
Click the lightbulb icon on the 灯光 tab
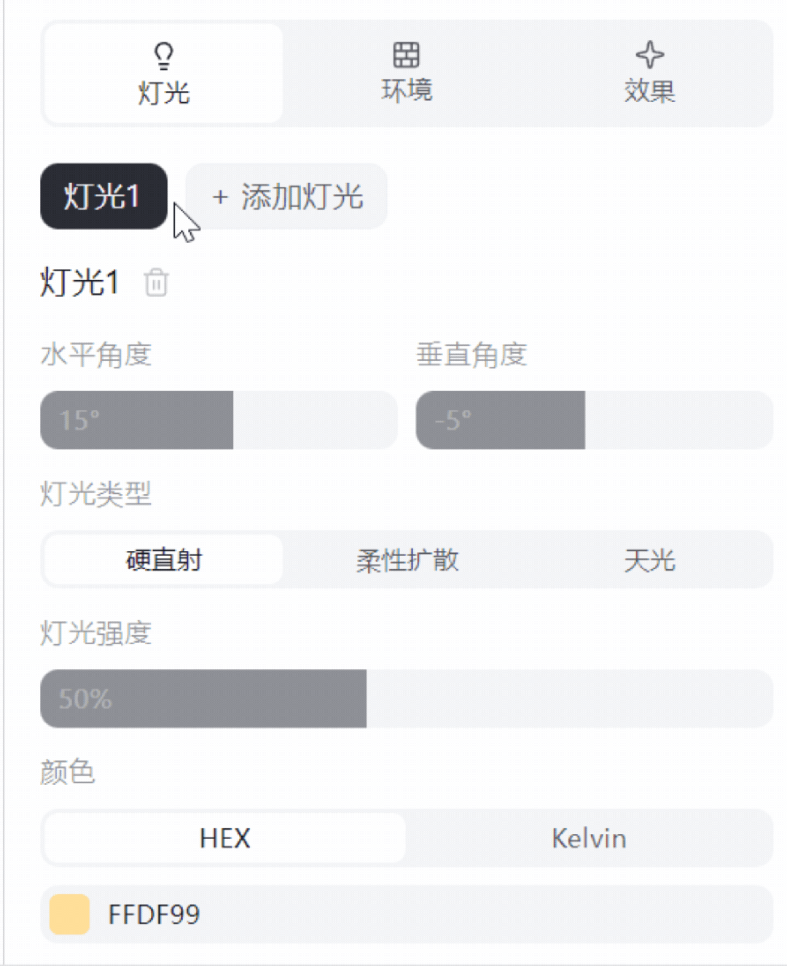point(163,55)
